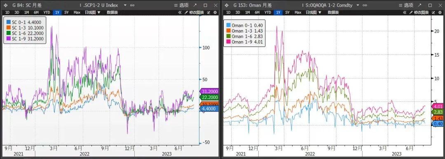The image size is (445, 159).
Task: Collapse toolbar with double chevron on SC chart
Action: point(180,12)
